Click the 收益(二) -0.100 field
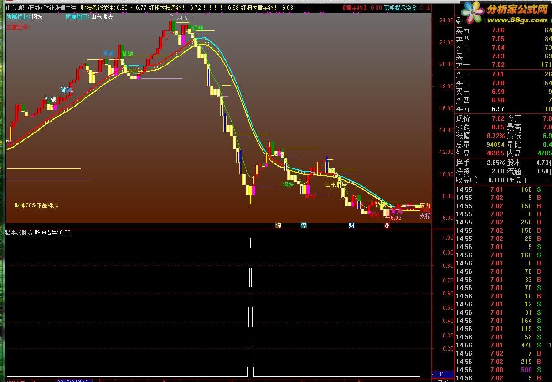The height and width of the screenshot is (382, 552). coord(480,180)
